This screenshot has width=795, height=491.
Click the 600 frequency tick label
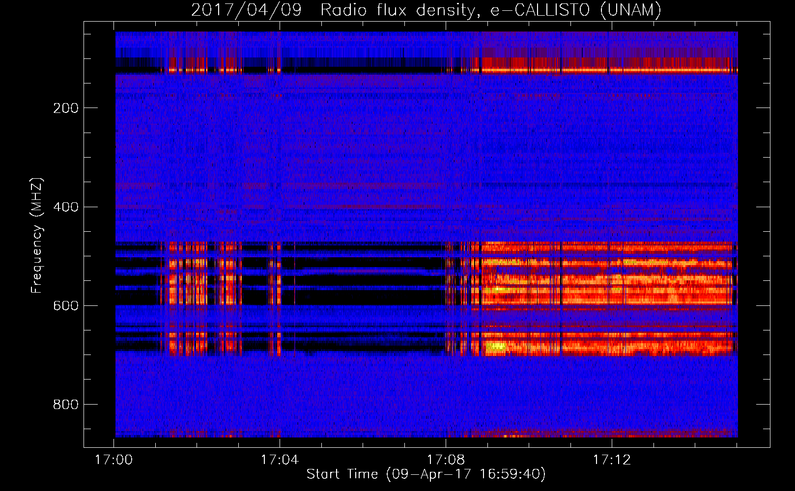click(x=66, y=306)
